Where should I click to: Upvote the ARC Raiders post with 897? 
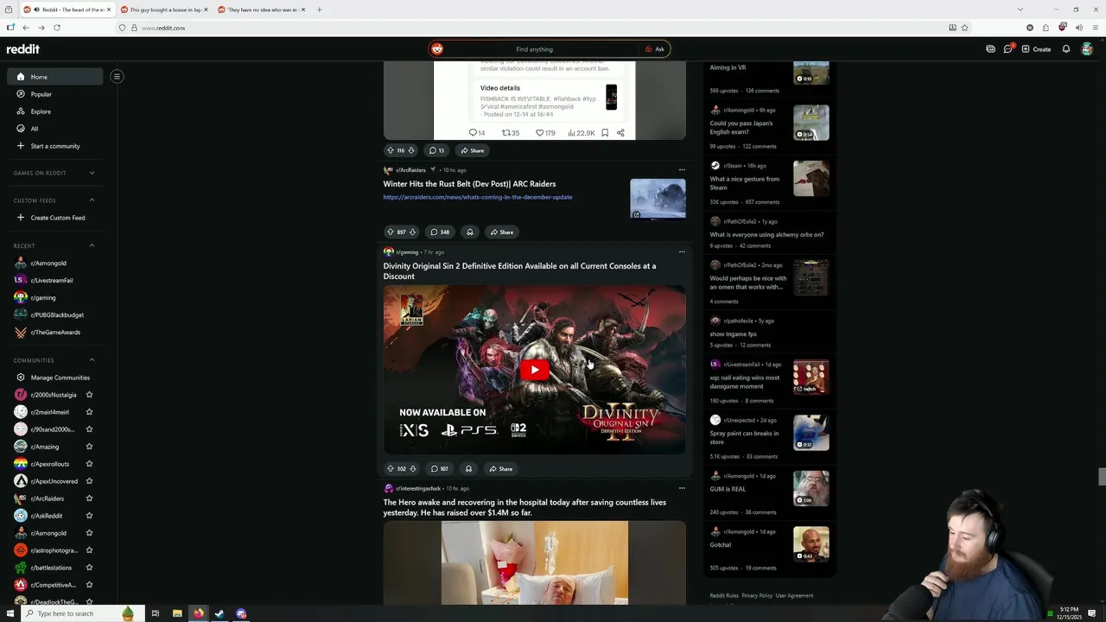391,232
